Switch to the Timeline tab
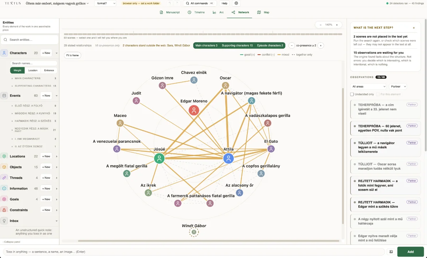 196,12
